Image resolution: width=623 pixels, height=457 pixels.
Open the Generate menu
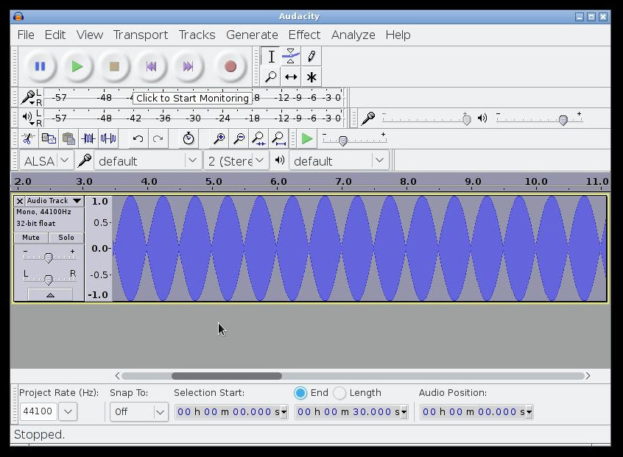[252, 35]
